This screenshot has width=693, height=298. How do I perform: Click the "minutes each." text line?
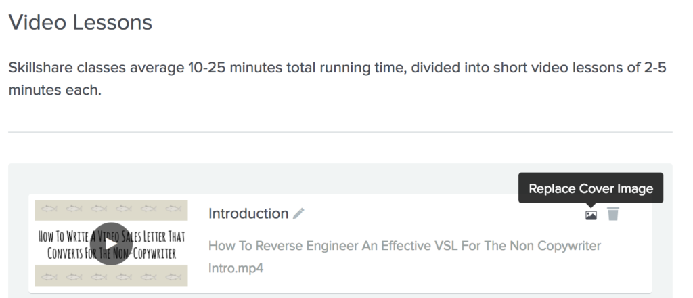54,90
